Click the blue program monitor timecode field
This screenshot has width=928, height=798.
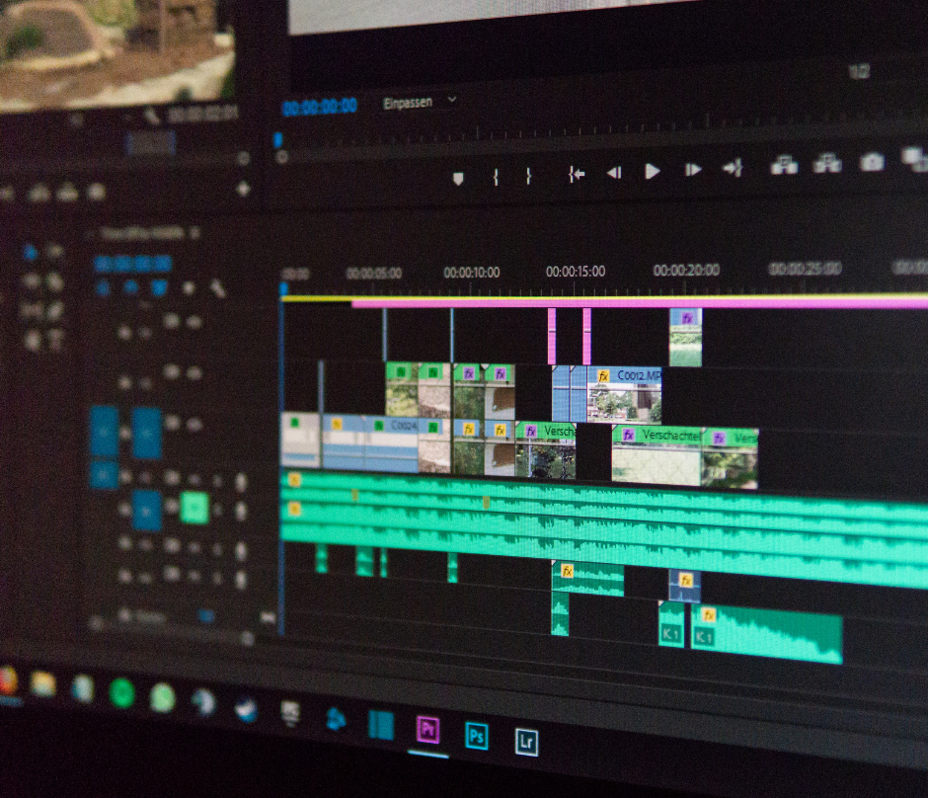click(x=319, y=107)
